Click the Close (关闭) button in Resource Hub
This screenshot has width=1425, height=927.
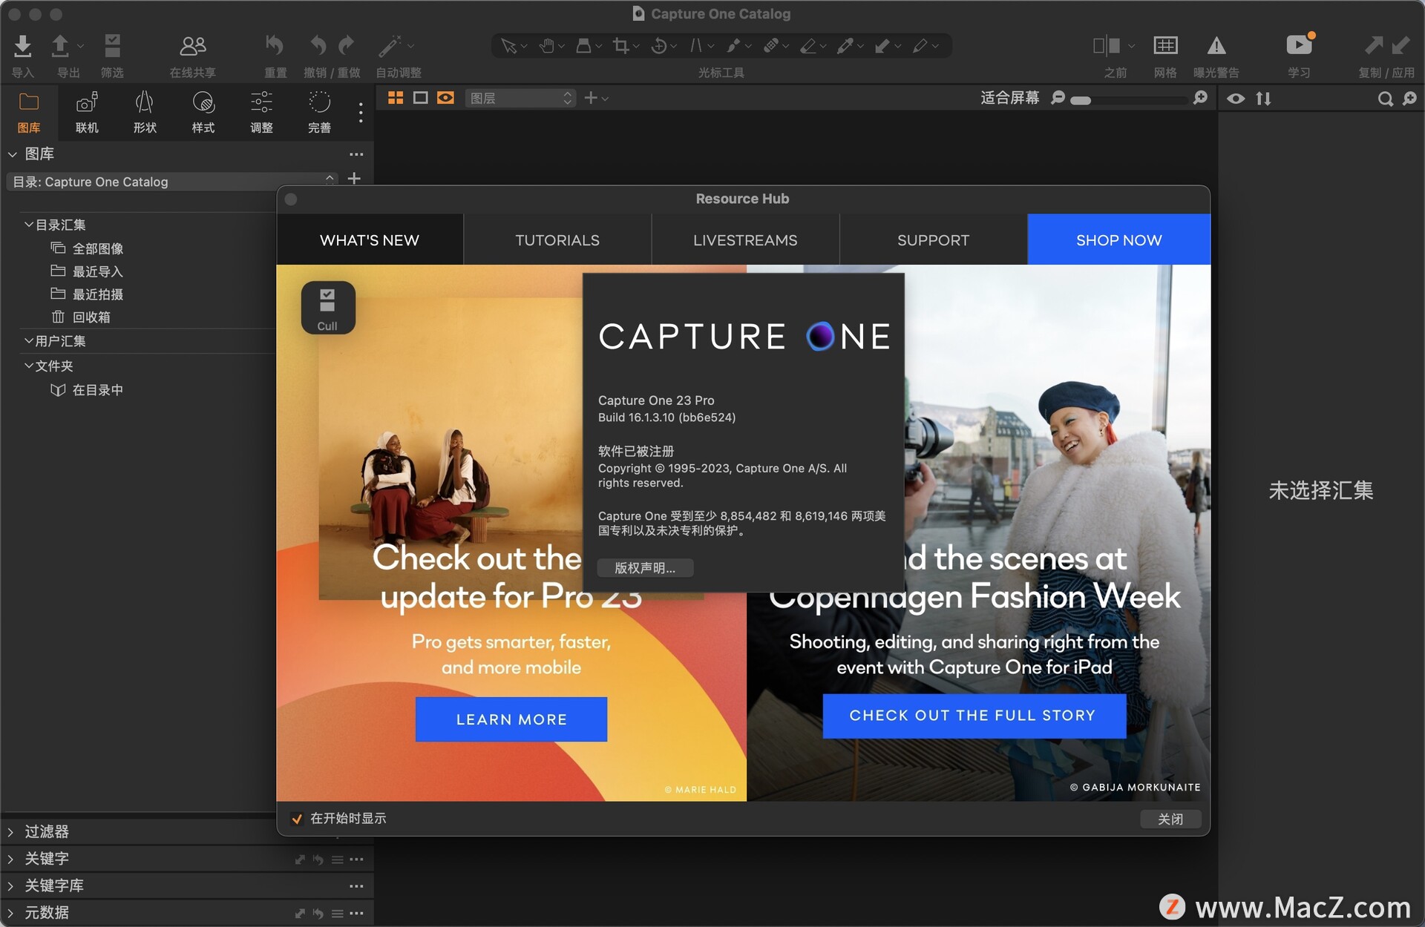coord(1170,819)
